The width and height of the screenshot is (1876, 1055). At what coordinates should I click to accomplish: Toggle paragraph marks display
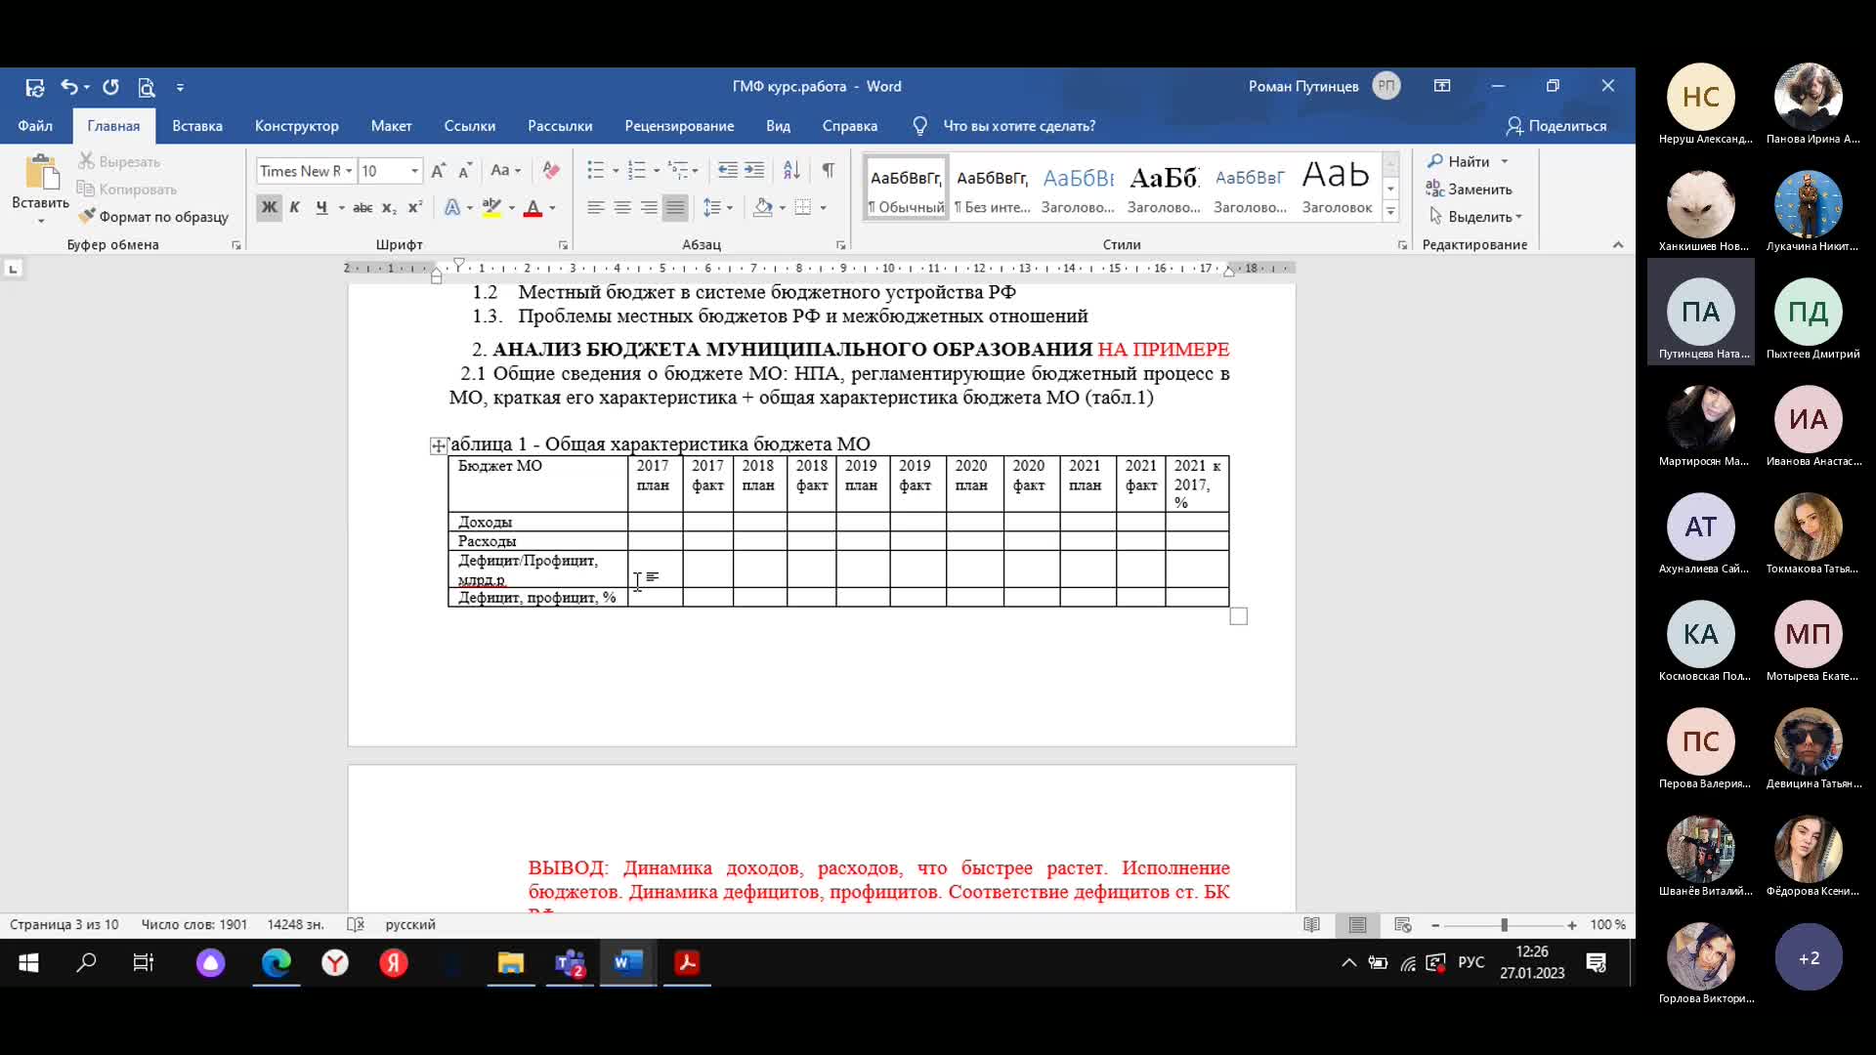[828, 171]
